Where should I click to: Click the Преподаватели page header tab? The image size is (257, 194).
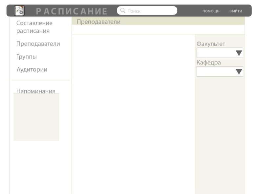[x=98, y=22]
